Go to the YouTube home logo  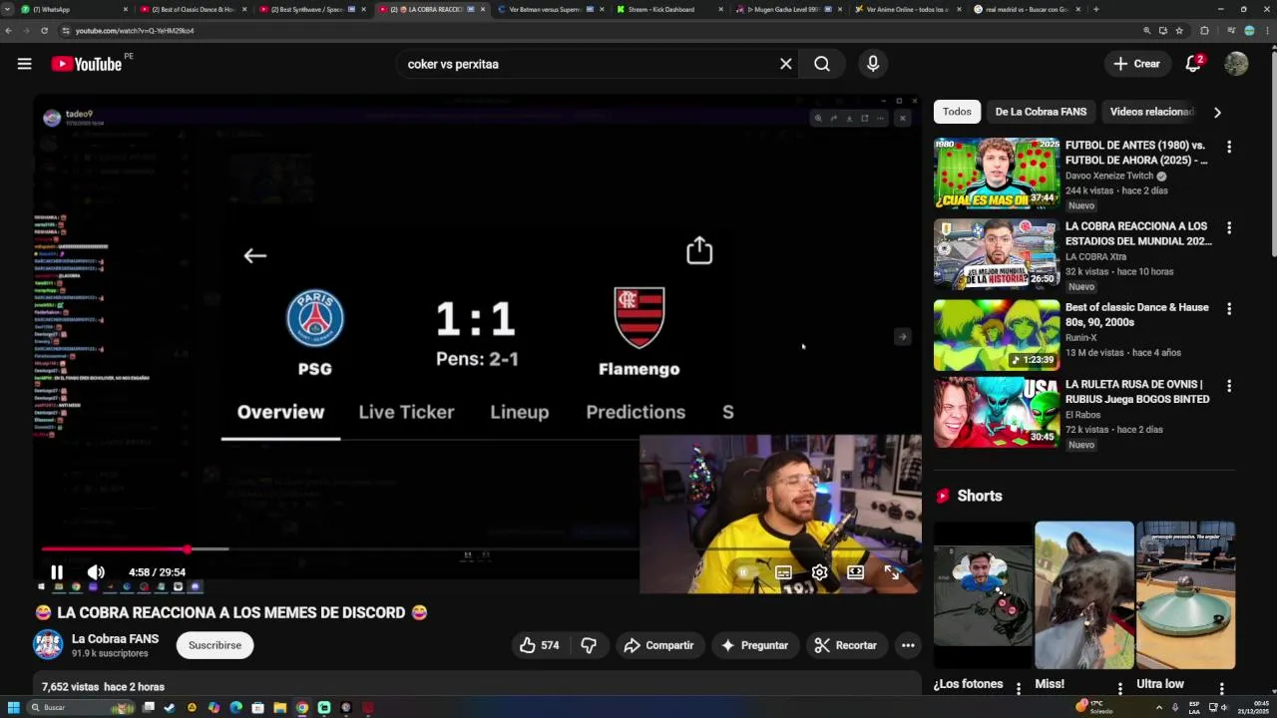click(x=87, y=64)
